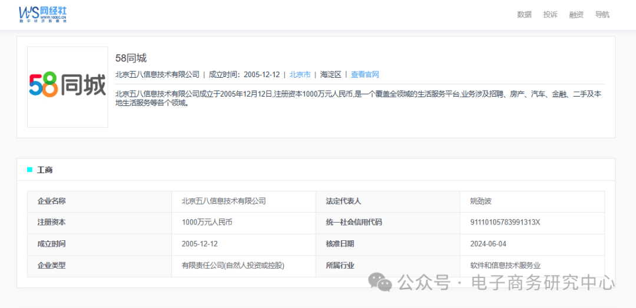Select the 企业类型 label cell

100,266
